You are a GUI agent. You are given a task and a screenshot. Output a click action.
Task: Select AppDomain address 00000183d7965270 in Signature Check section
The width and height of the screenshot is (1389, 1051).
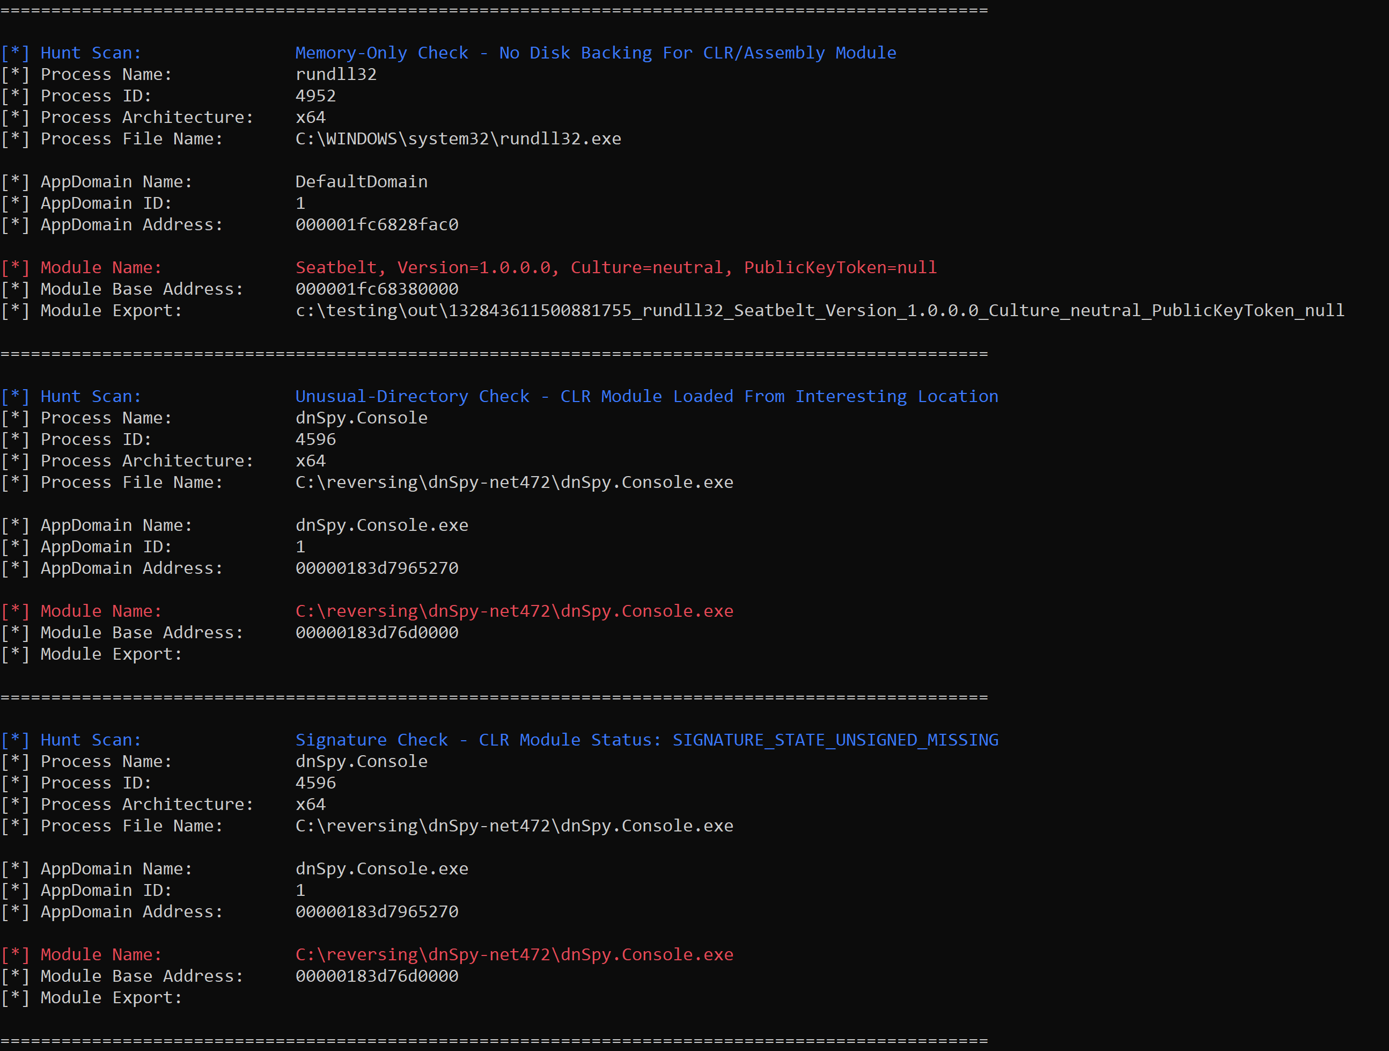[377, 912]
